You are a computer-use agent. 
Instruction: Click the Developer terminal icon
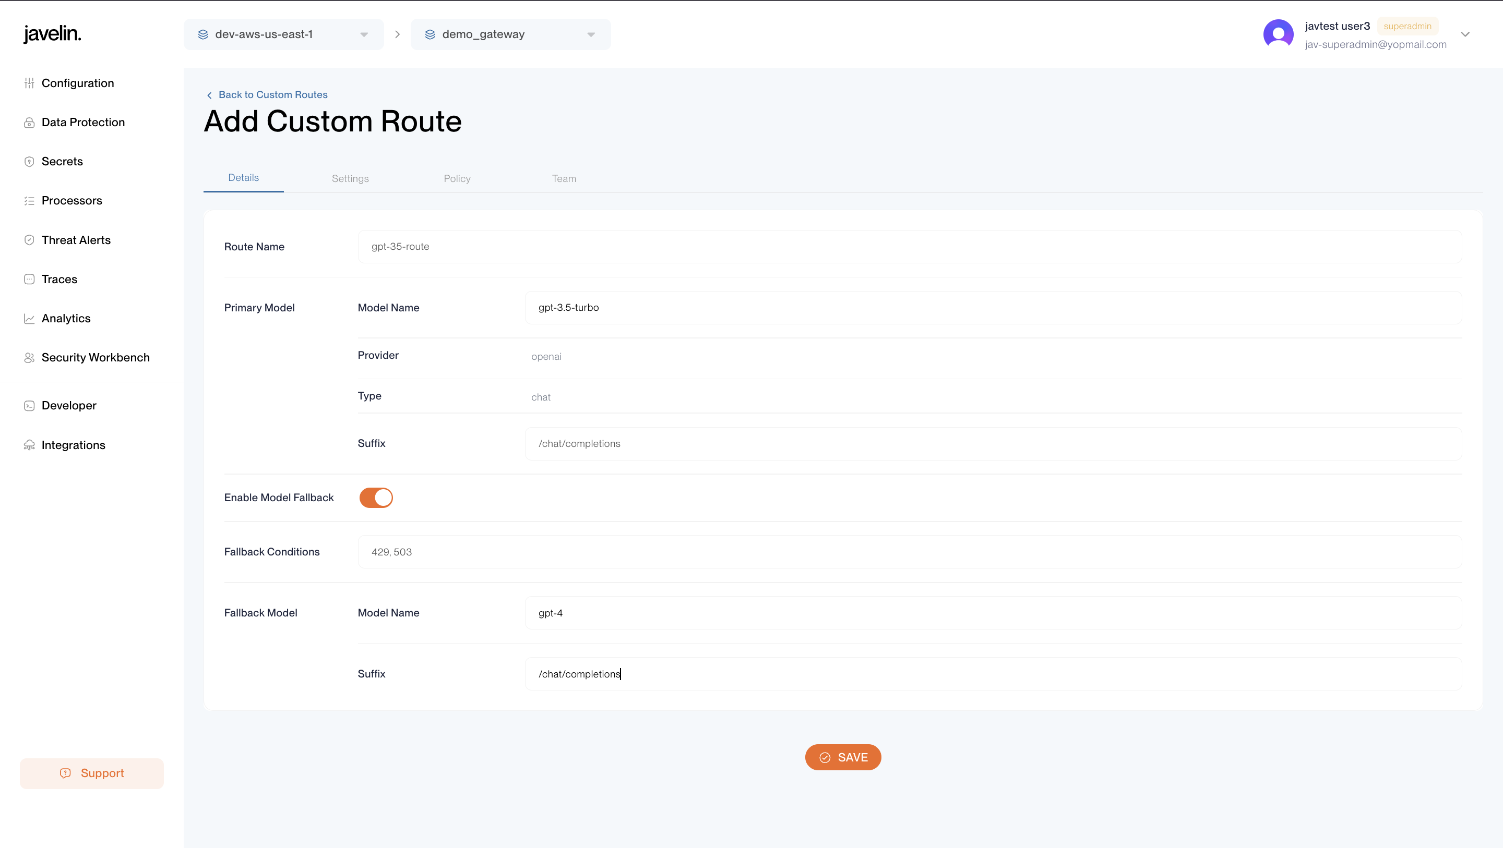coord(29,405)
